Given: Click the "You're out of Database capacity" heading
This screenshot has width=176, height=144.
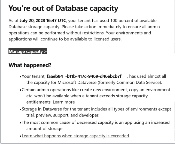Looking at the screenshot, I should pos(63,8).
